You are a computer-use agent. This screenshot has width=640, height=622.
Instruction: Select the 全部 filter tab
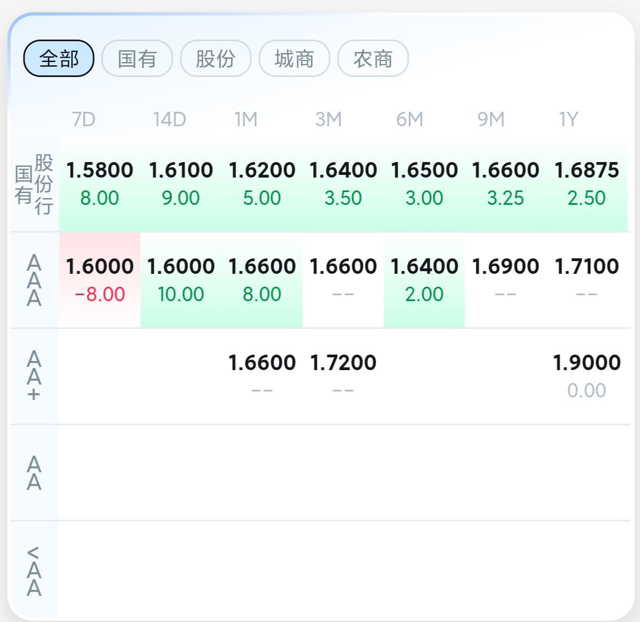click(59, 58)
